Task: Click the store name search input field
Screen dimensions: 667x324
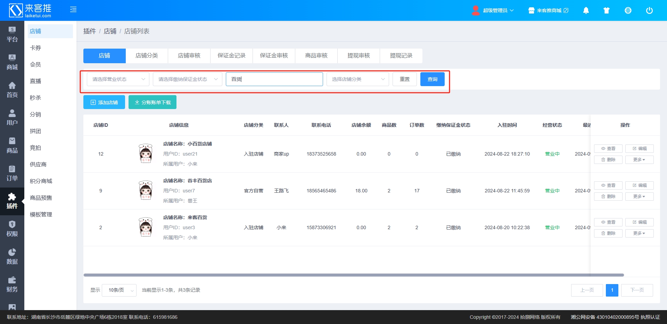Action: point(274,79)
